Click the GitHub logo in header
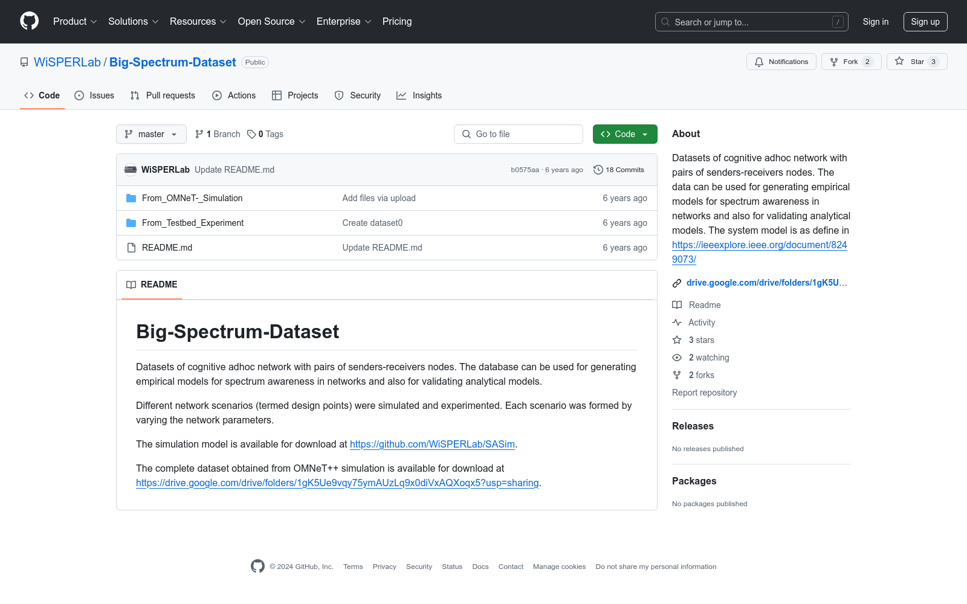Viewport: 967px width, 604px height. [x=29, y=21]
